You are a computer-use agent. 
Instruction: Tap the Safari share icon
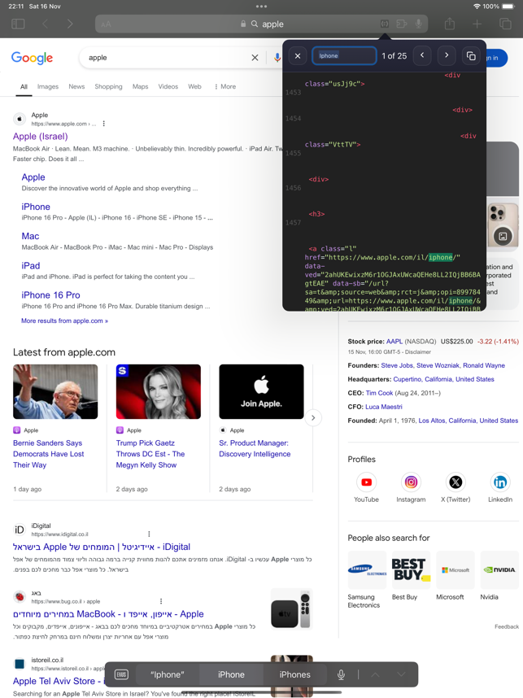(450, 24)
